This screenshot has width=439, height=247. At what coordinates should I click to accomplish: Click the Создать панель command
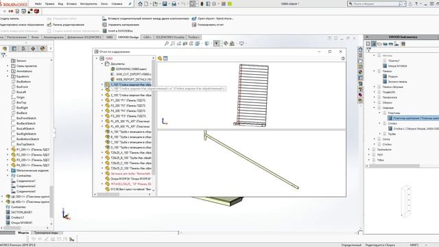[x=10, y=19]
